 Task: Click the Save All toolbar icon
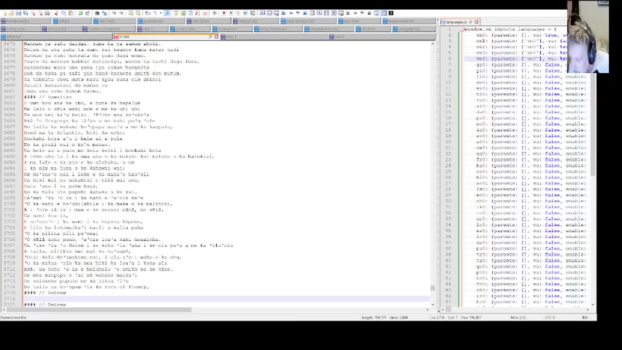click(x=25, y=13)
